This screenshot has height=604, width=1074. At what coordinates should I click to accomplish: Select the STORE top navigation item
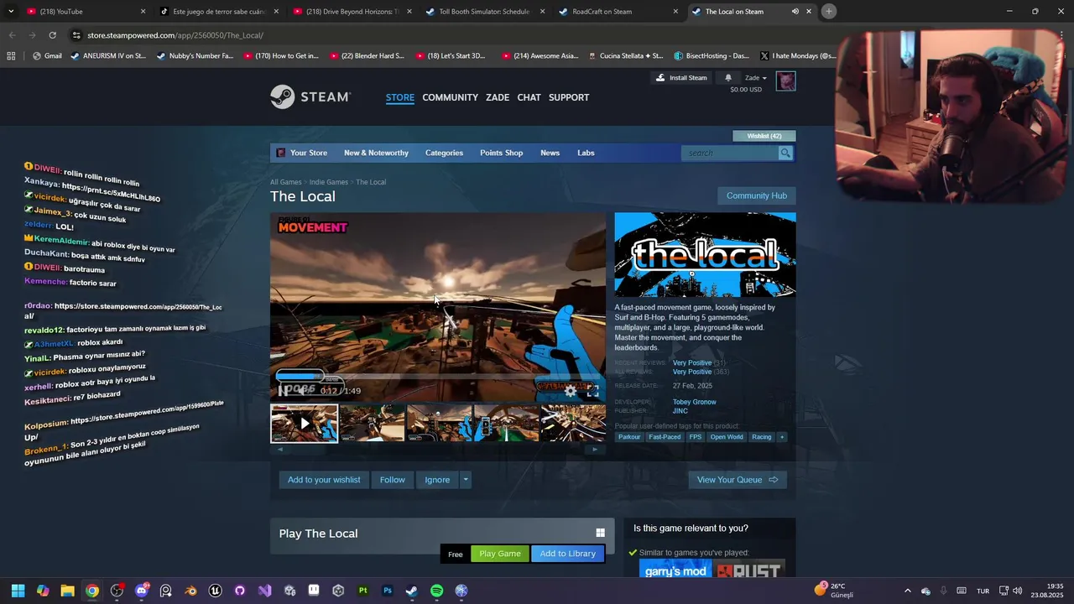tap(400, 97)
